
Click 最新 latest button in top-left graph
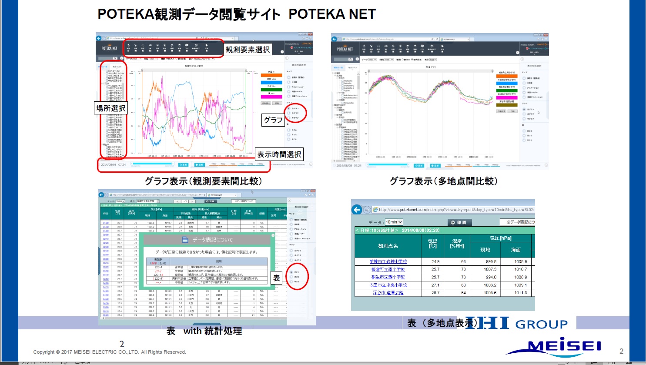(199, 165)
